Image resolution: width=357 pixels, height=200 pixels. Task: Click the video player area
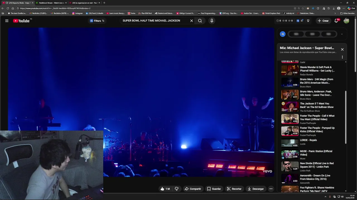[141, 102]
